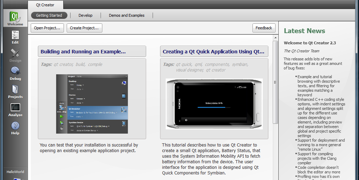The image size is (359, 180).
Task: Click the tutorials list scrollbar handle
Action: coord(276,82)
